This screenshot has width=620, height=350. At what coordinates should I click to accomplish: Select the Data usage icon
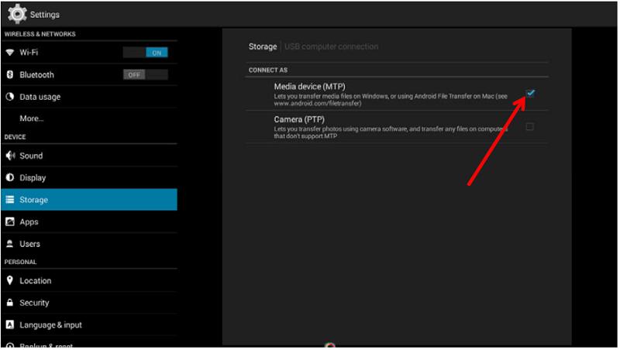click(10, 97)
